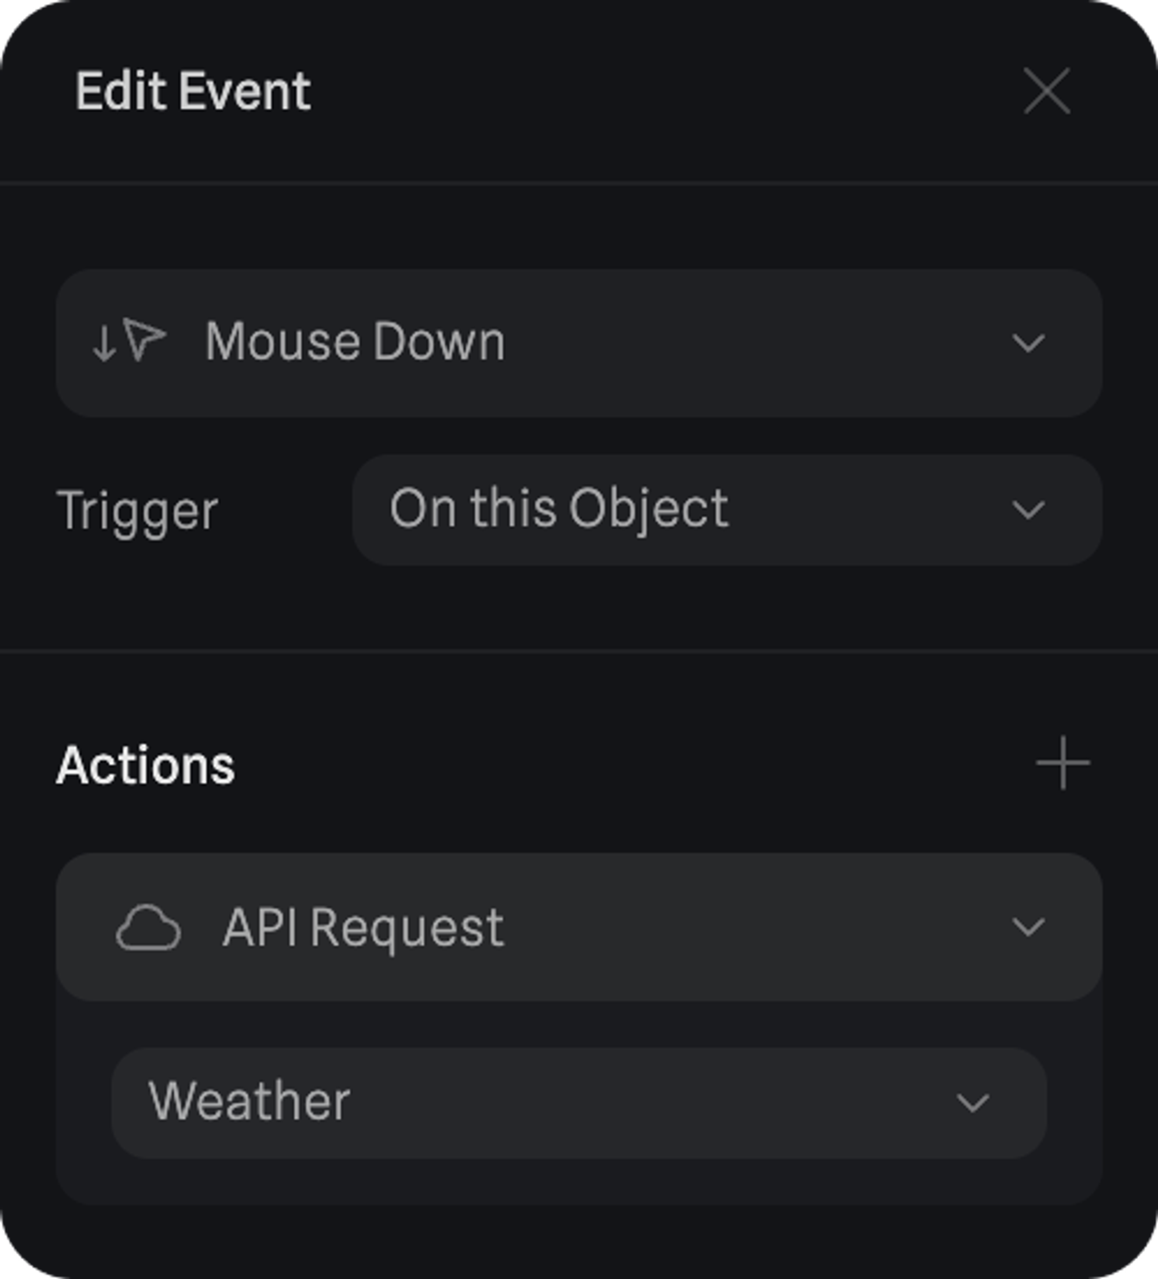
Task: Add a new action with the plus icon
Action: pos(1063,763)
